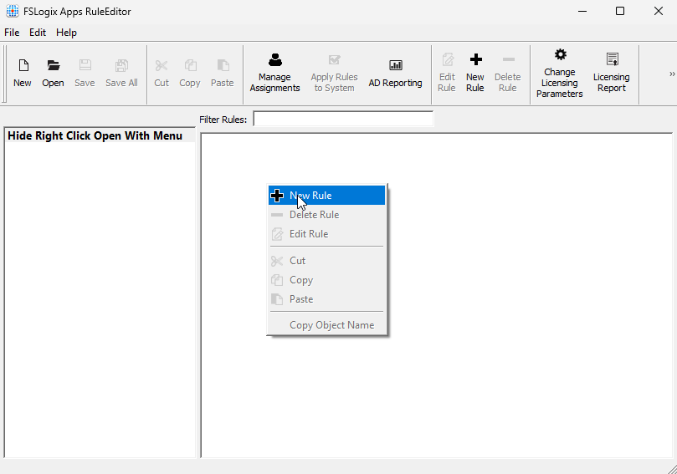Open the Help menu
Image resolution: width=677 pixels, height=474 pixels.
(x=66, y=33)
